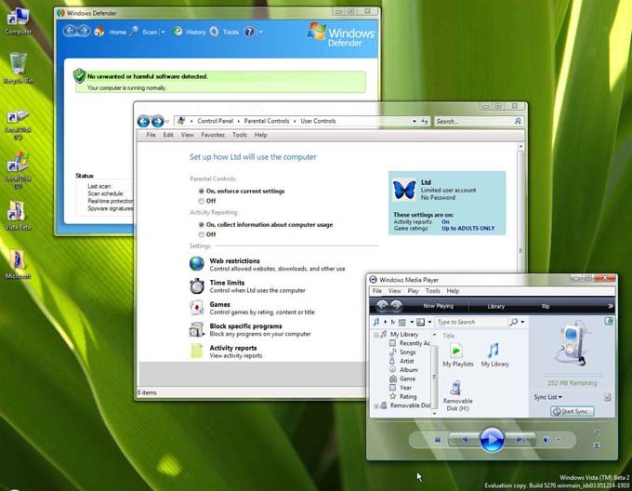This screenshot has width=632, height=491.
Task: Click the Type to Search field
Action: coord(471,322)
